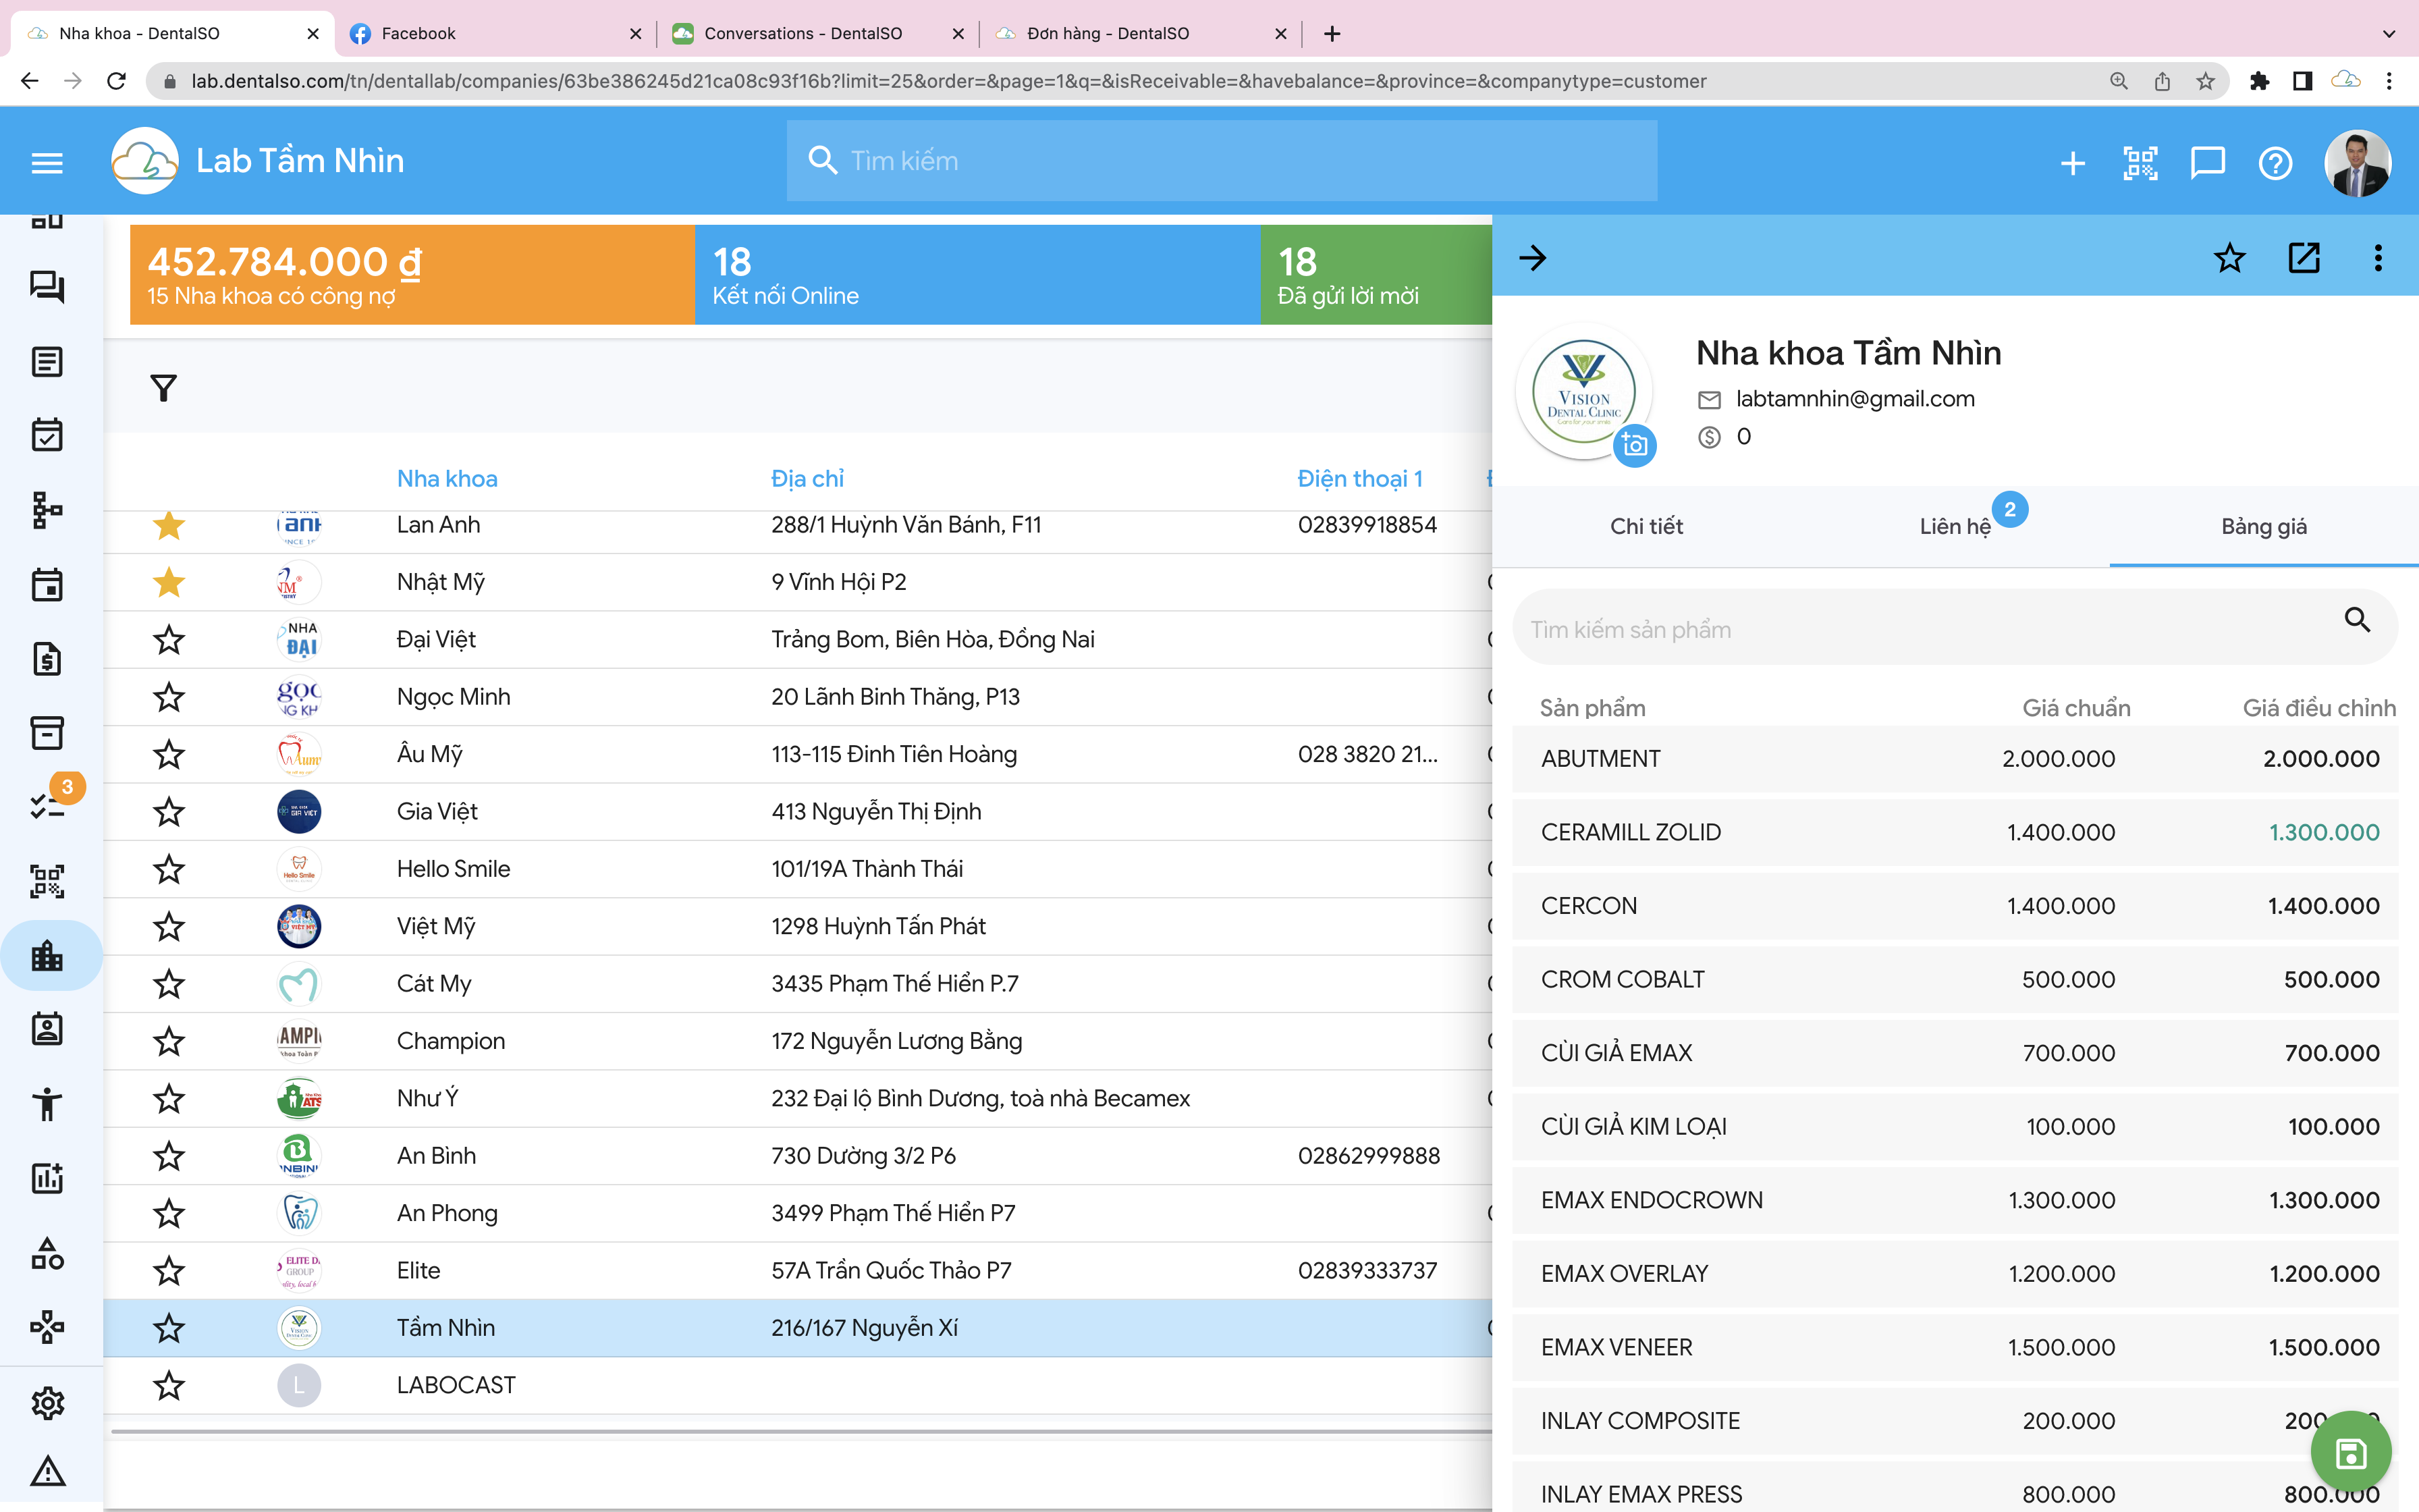Reload the browser page

(116, 81)
